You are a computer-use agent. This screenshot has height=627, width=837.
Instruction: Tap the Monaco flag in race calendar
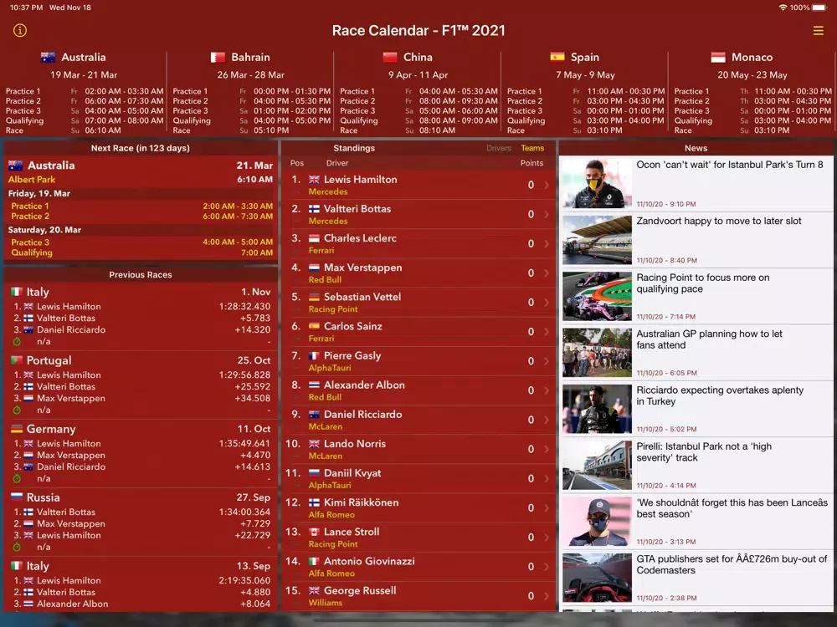[x=718, y=57]
